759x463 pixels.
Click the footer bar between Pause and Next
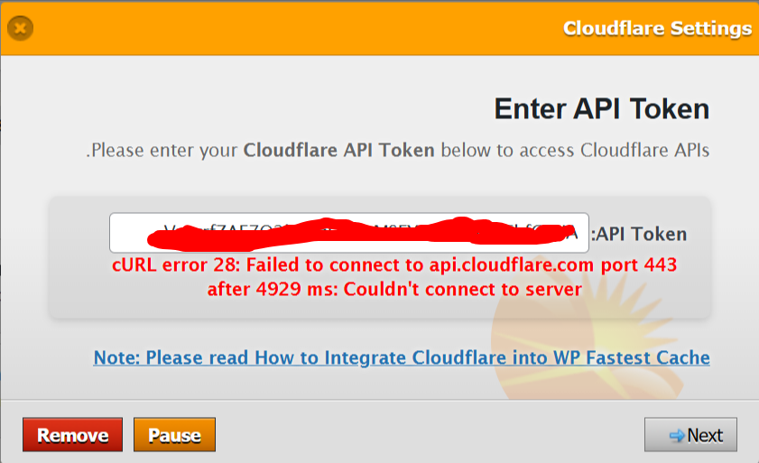[x=429, y=435]
